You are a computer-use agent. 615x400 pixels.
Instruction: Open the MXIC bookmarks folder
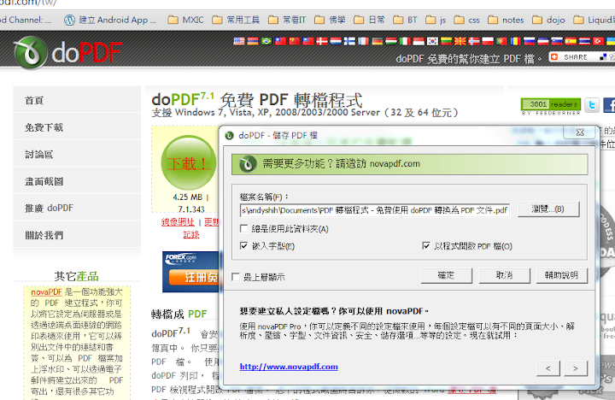186,20
